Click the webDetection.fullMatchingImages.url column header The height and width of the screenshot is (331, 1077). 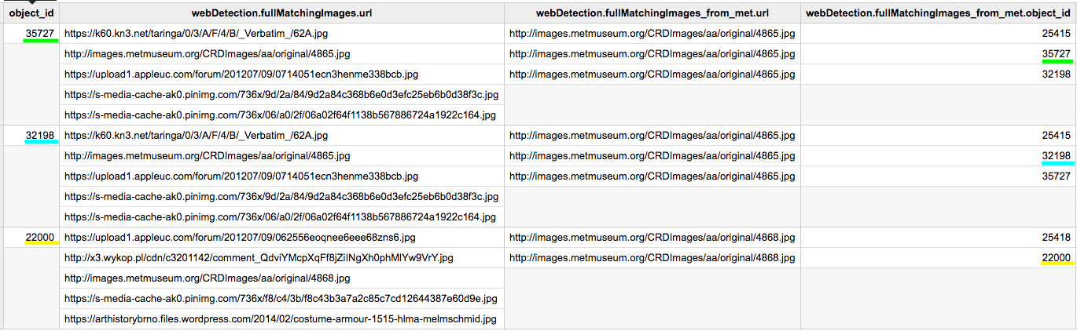click(x=281, y=13)
